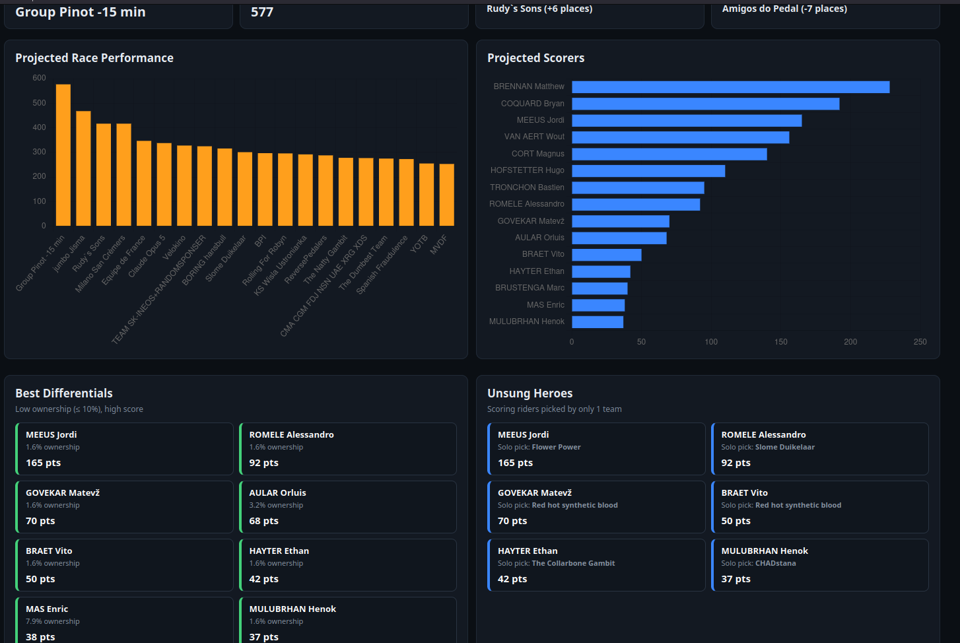
Task: Click the CORT Magnus blue bar
Action: pos(669,154)
